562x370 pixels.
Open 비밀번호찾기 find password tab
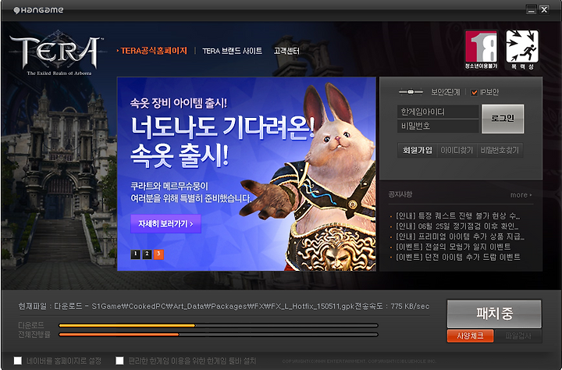click(x=500, y=150)
